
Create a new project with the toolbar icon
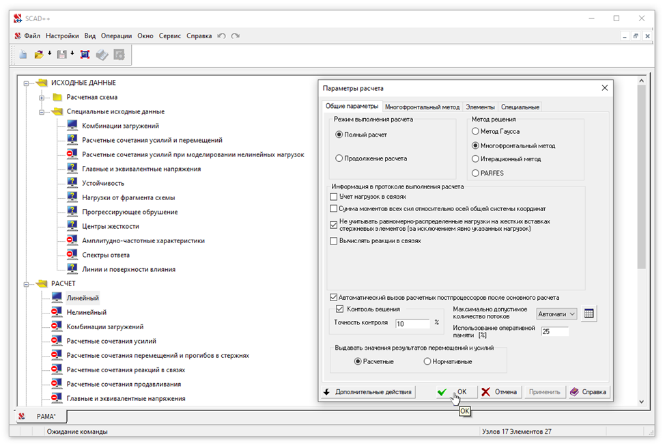pos(23,55)
